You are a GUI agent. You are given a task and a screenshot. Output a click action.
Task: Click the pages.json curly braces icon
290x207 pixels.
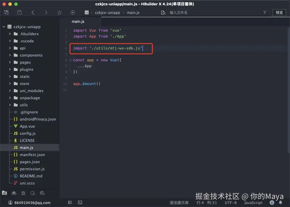[16, 162]
